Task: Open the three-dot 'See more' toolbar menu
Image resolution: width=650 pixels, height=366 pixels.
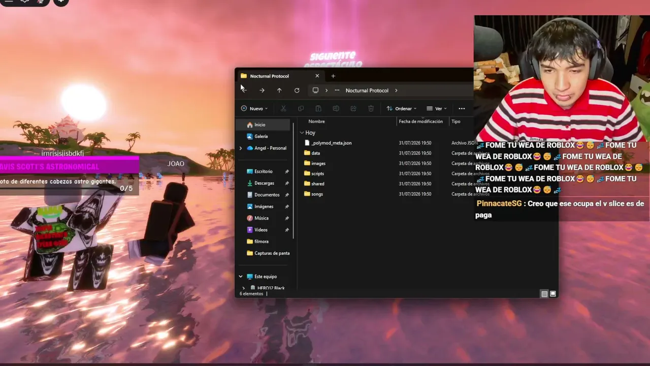Action: (x=462, y=108)
